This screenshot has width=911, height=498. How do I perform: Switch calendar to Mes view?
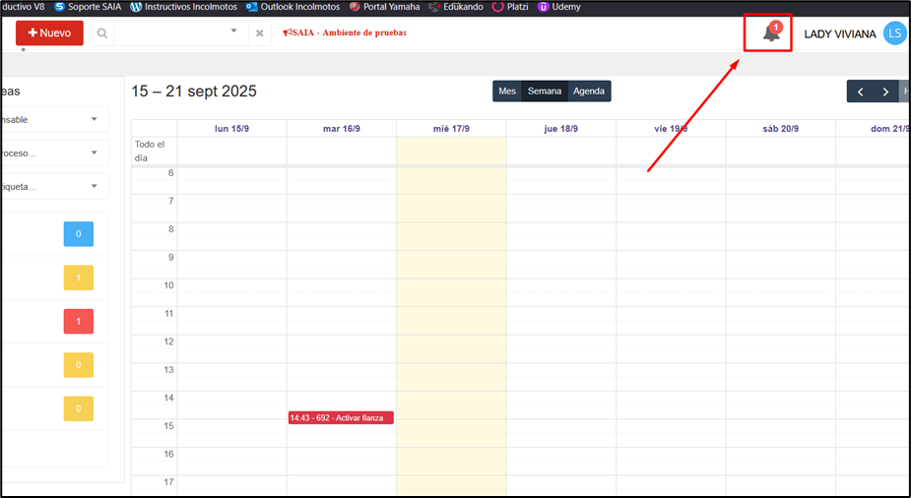(x=507, y=92)
